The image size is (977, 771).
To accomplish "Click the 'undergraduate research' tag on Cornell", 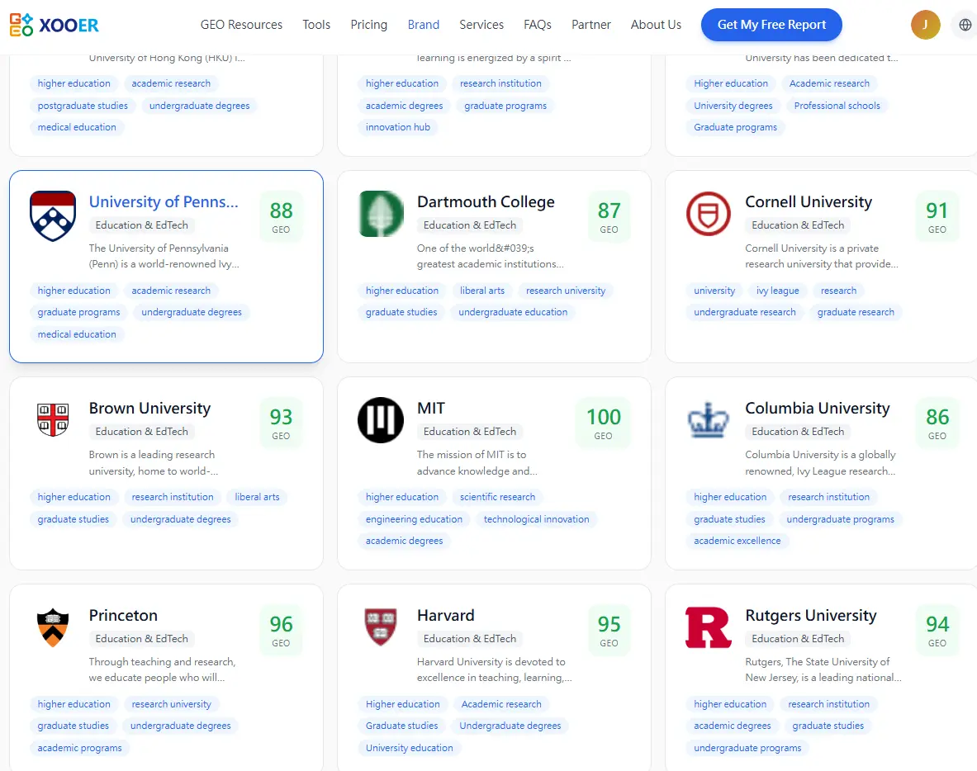I will [x=745, y=312].
